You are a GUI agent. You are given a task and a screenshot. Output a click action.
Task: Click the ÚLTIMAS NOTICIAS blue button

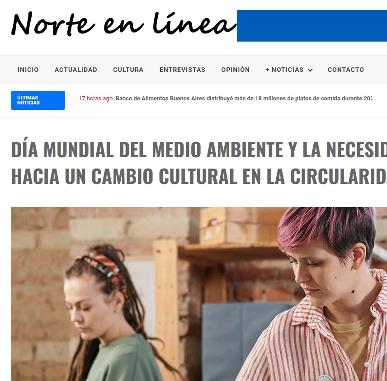tap(38, 100)
